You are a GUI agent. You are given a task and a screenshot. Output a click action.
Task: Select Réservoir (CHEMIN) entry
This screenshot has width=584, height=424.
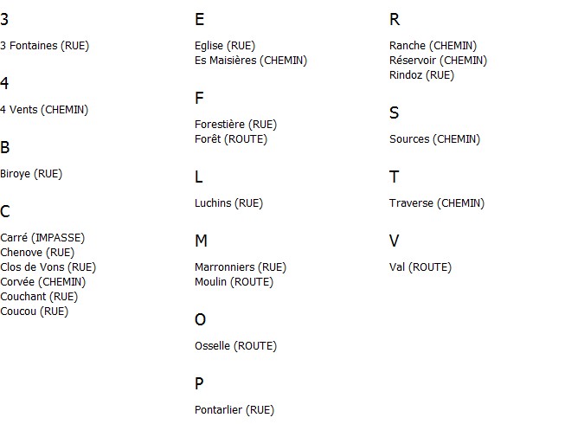(x=439, y=61)
